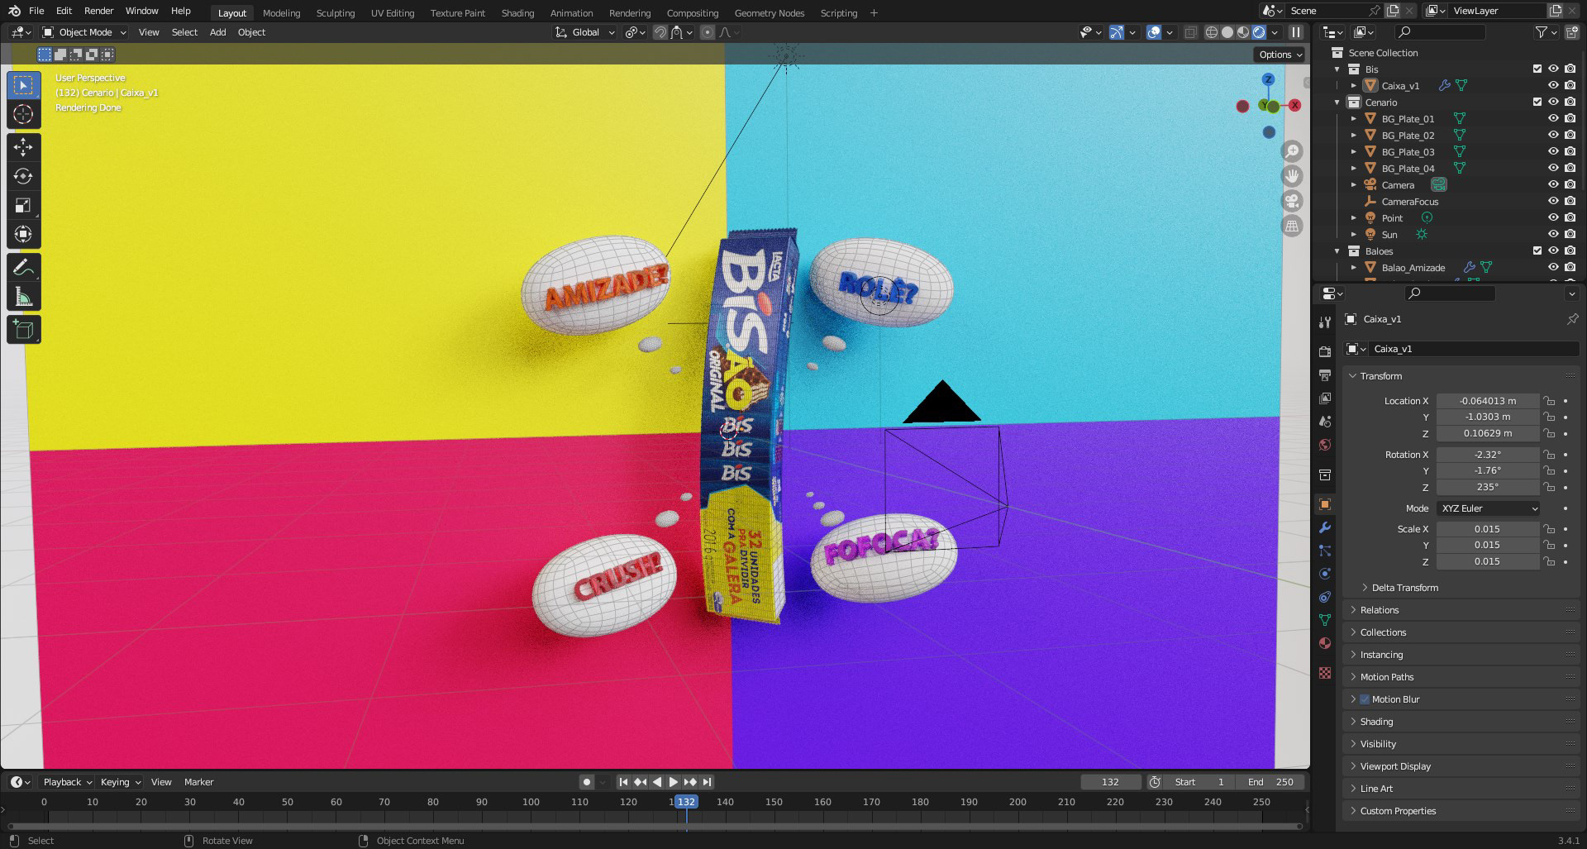Select the Measure tool

click(23, 297)
